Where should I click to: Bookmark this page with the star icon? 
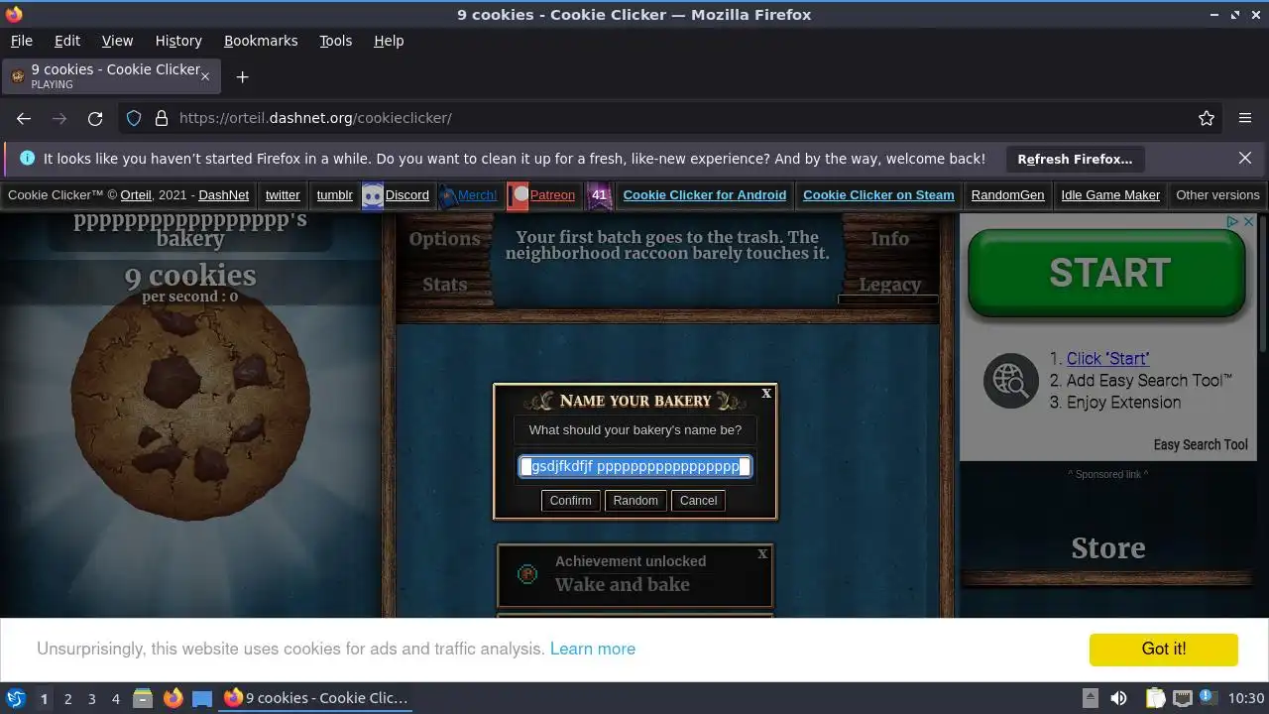(x=1207, y=118)
